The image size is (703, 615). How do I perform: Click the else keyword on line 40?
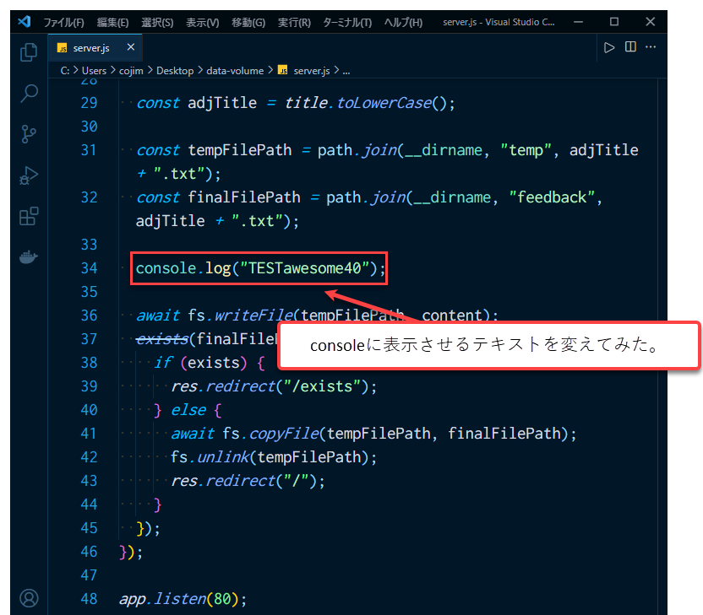[188, 410]
